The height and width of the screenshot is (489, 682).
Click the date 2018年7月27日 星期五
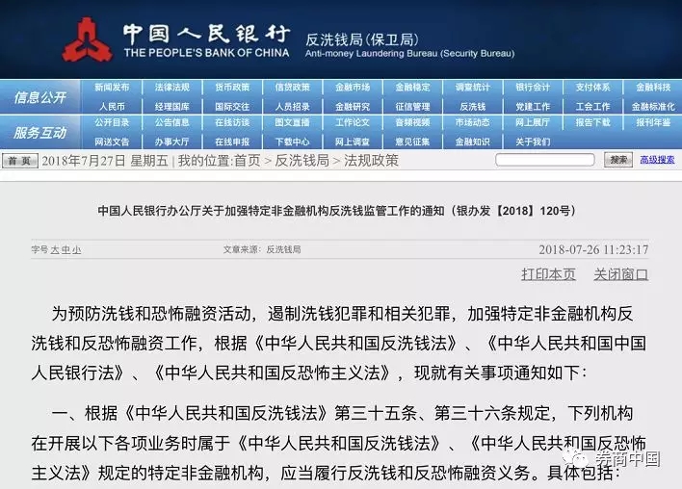(105, 161)
